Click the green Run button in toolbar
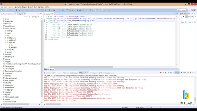The width and height of the screenshot is (197, 111). [49, 10]
